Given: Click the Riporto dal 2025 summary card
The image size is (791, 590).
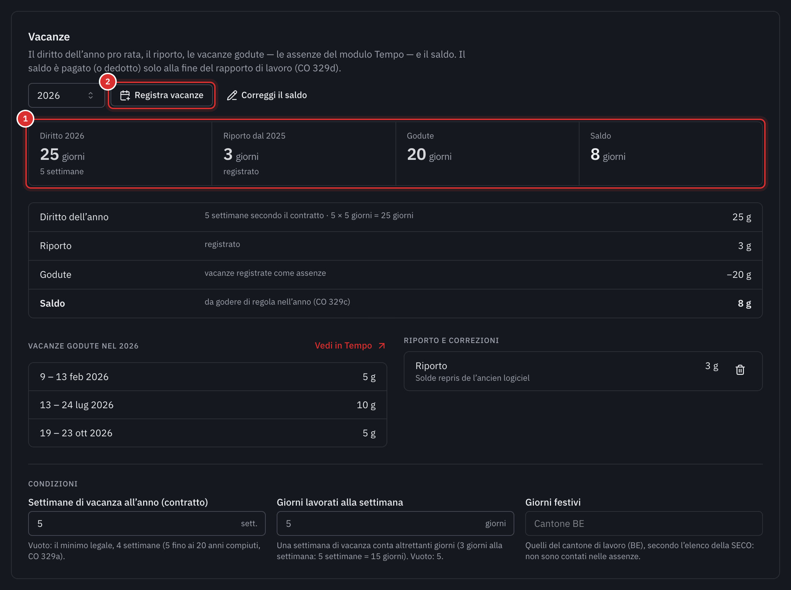Looking at the screenshot, I should point(304,154).
